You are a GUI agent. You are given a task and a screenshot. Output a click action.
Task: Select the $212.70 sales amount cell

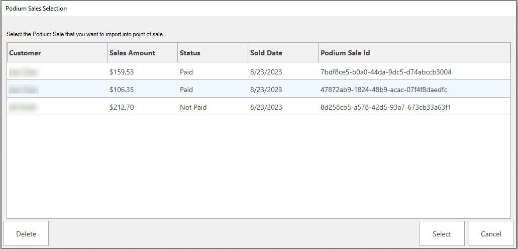pos(122,107)
